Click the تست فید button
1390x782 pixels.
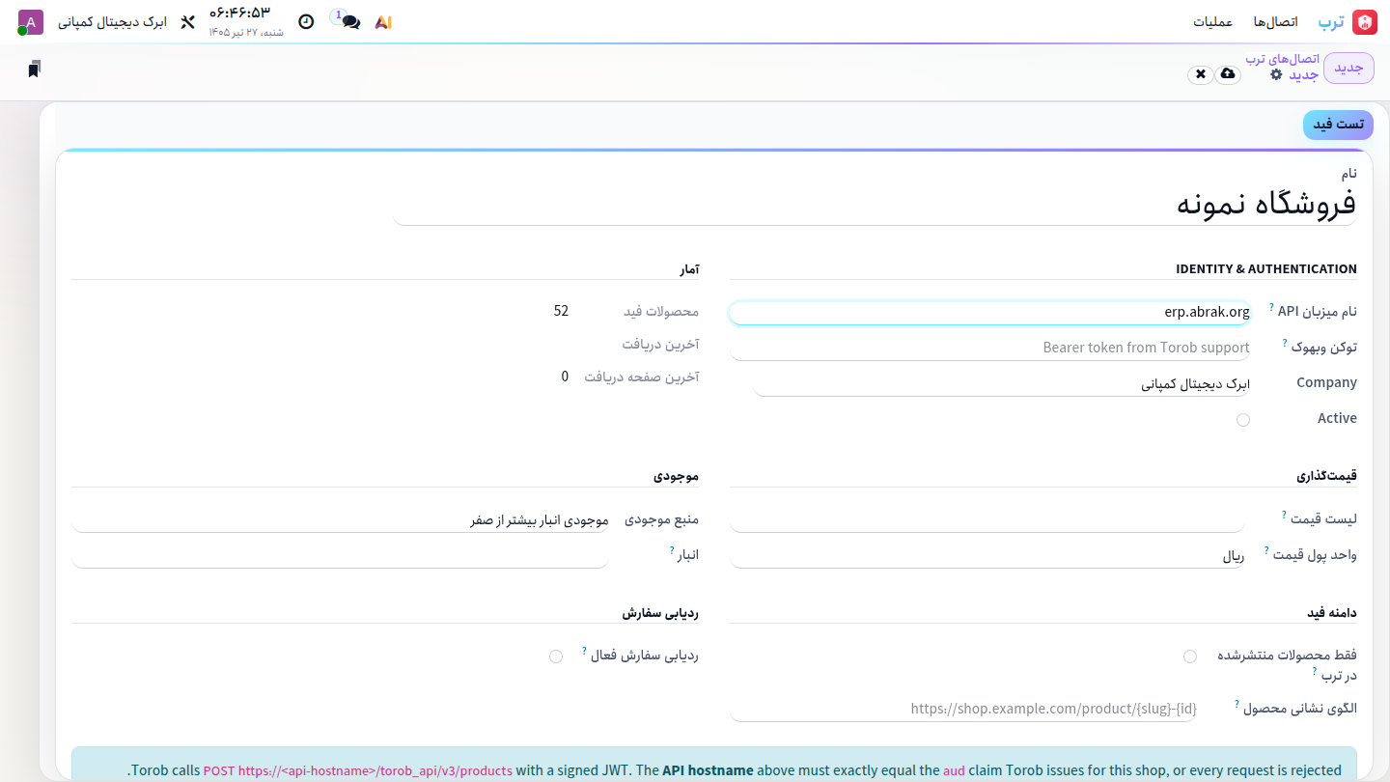[1338, 125]
